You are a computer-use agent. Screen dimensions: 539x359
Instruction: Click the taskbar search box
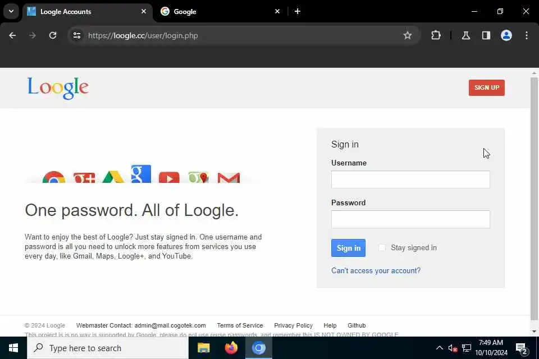pos(108,348)
